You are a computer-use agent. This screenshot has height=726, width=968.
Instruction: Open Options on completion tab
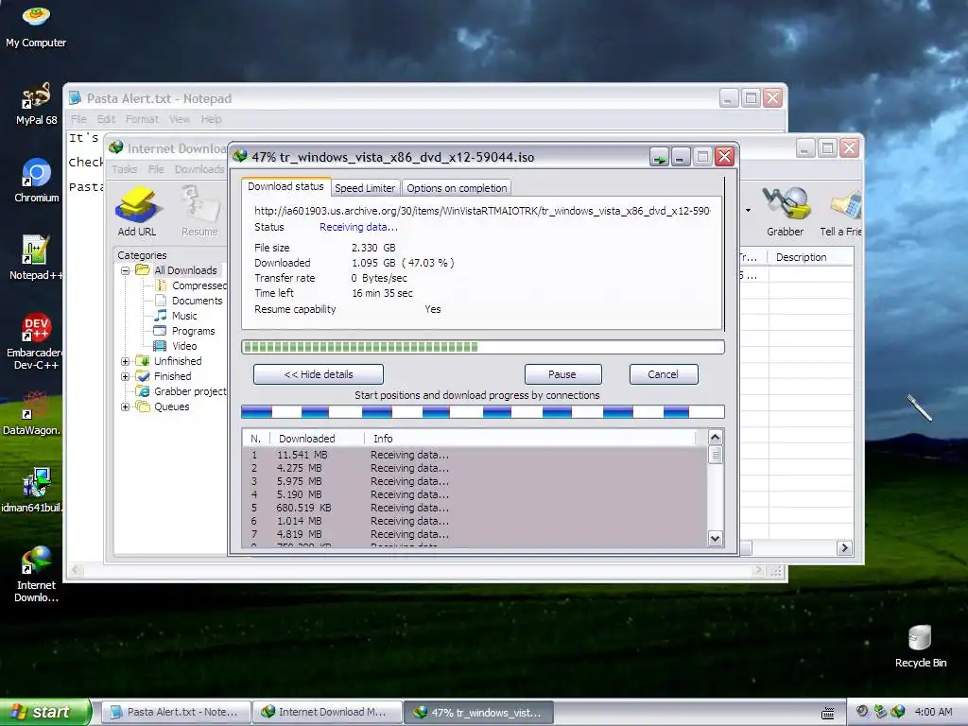(457, 188)
